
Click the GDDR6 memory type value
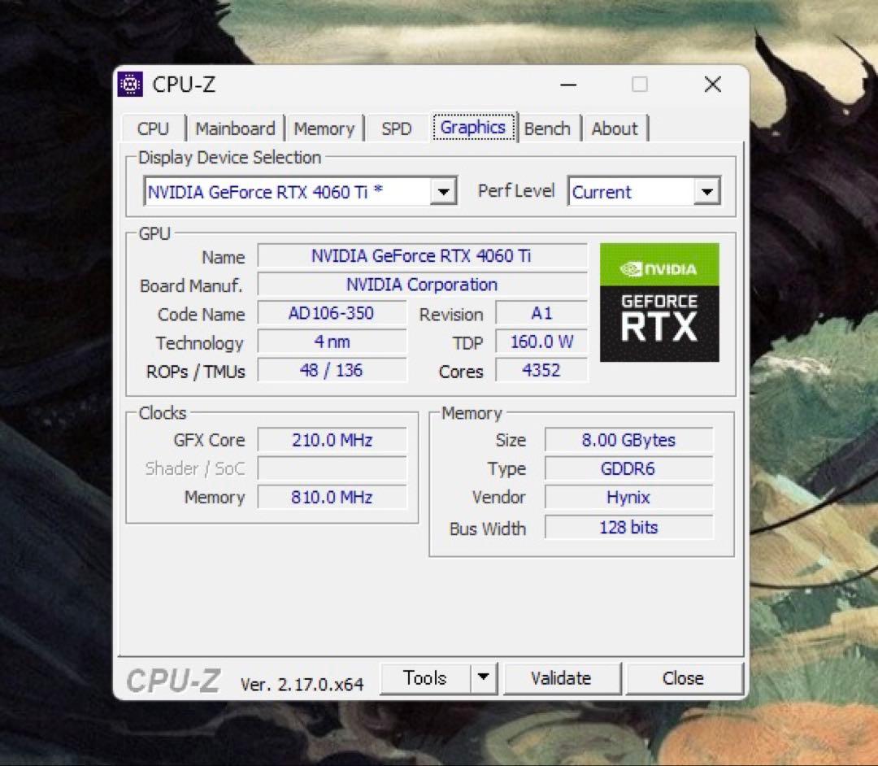[x=628, y=468]
